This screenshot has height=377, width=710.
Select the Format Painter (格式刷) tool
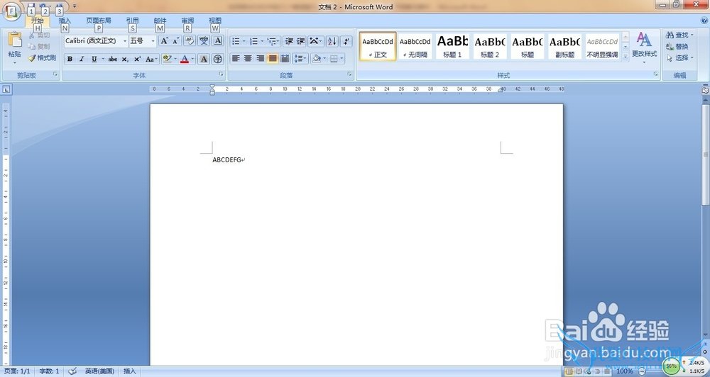click(x=42, y=58)
